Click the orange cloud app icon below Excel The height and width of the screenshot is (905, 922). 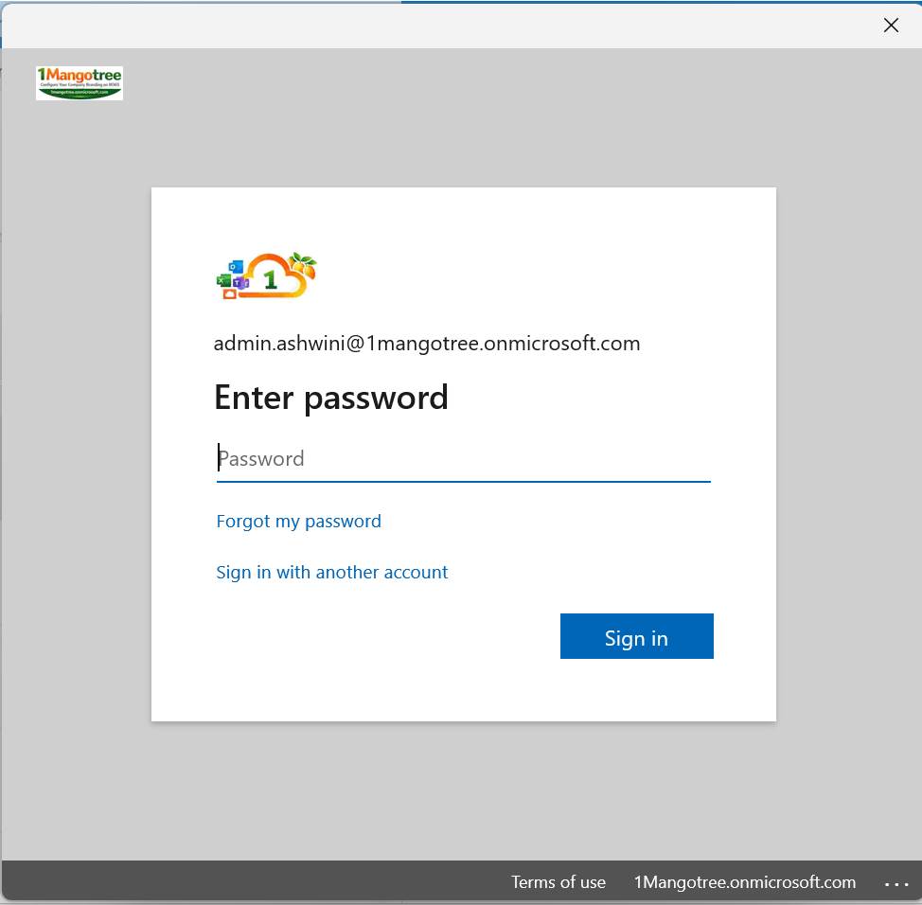pyautogui.click(x=230, y=294)
